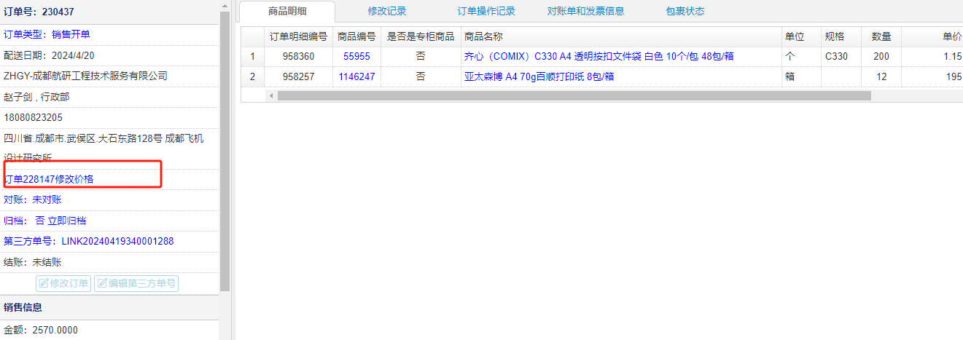Click contact 赵子剑, 行政部
963x340 pixels.
coord(36,97)
